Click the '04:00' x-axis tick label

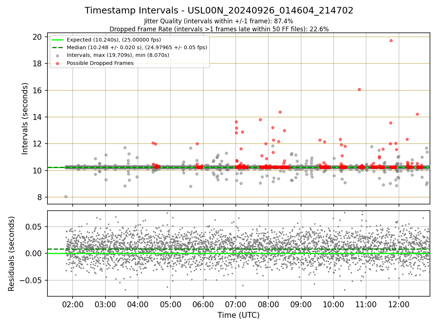138,304
